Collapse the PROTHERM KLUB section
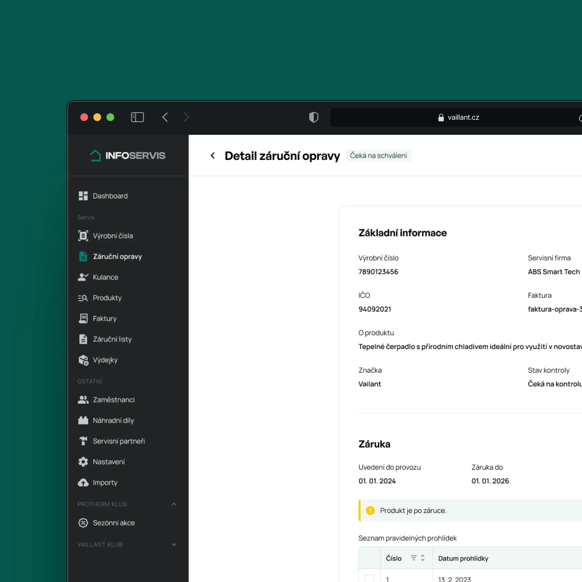The height and width of the screenshot is (582, 582). [x=174, y=504]
